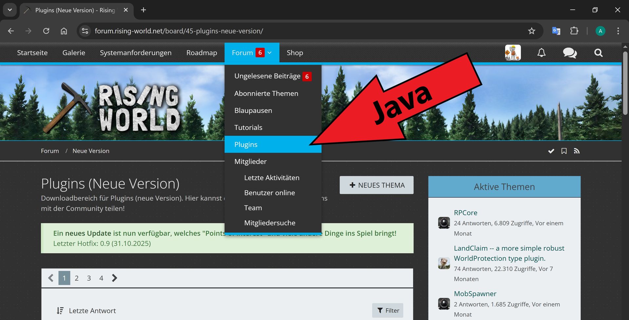Click the Google Translate extension icon
Image resolution: width=629 pixels, height=320 pixels.
coord(556,31)
